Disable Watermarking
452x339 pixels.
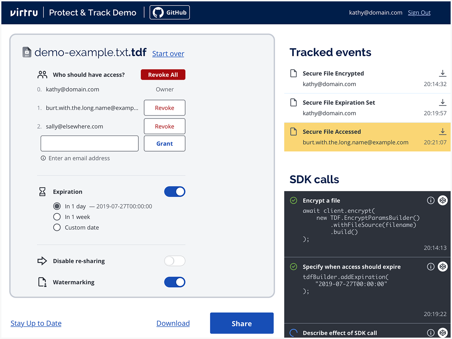pyautogui.click(x=175, y=282)
